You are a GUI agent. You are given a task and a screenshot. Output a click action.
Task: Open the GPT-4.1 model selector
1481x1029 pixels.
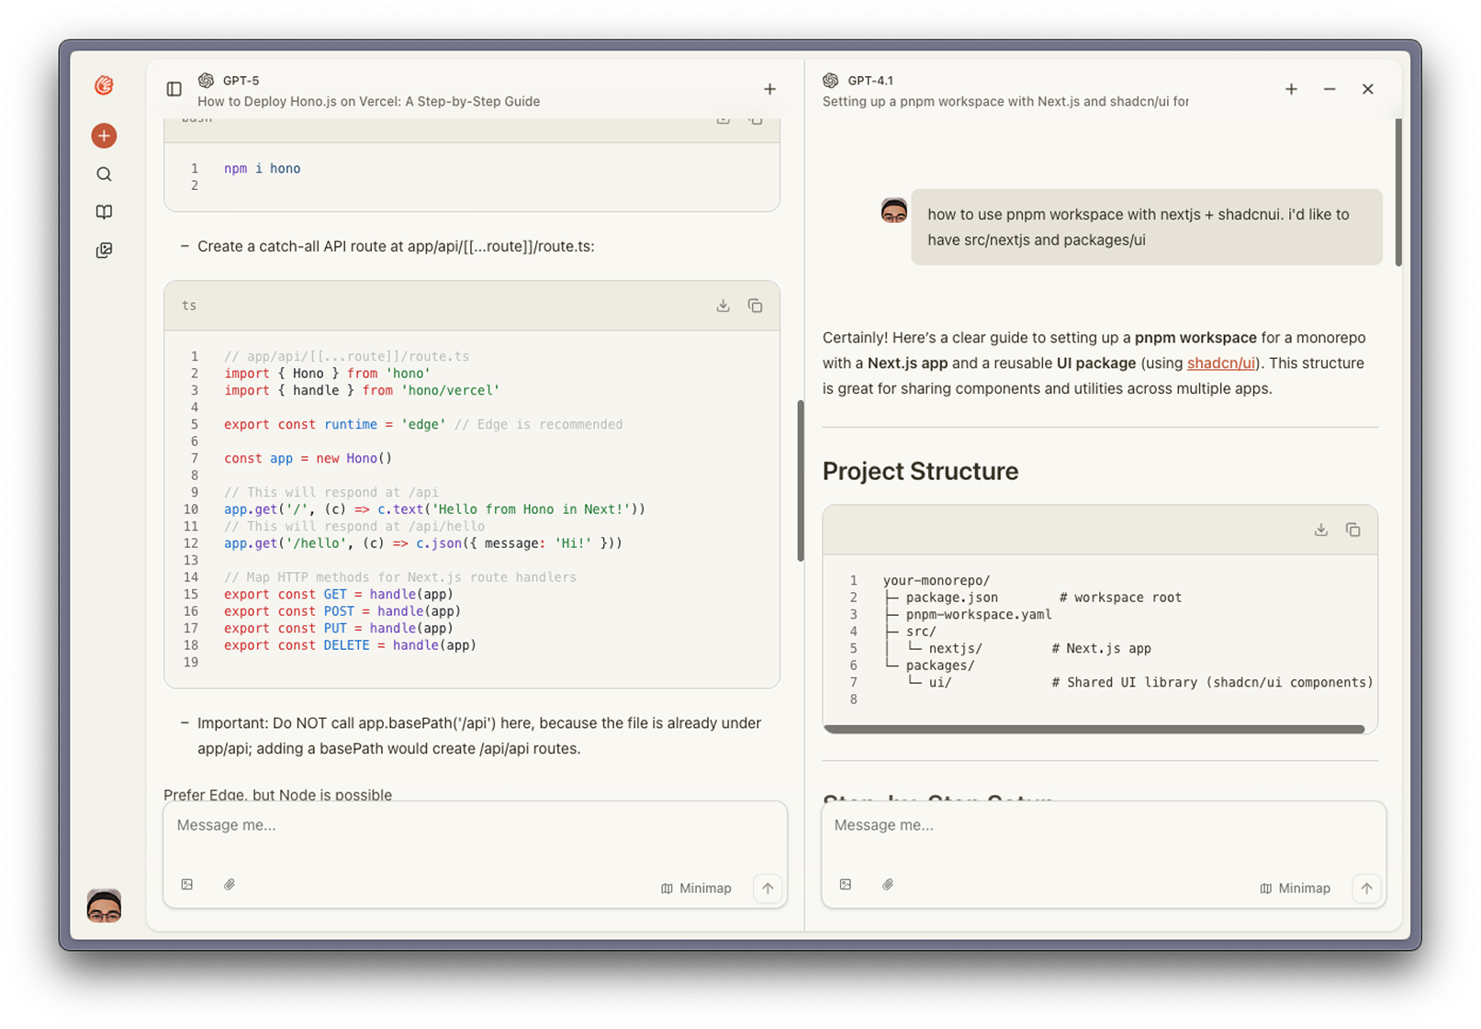[x=859, y=81]
